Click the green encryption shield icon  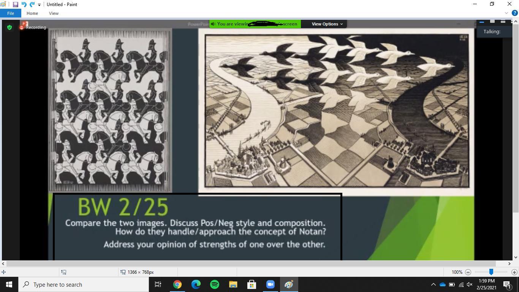click(9, 27)
